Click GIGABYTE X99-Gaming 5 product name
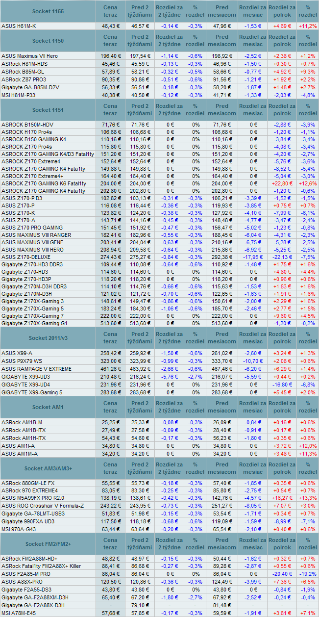 [x=32, y=392]
